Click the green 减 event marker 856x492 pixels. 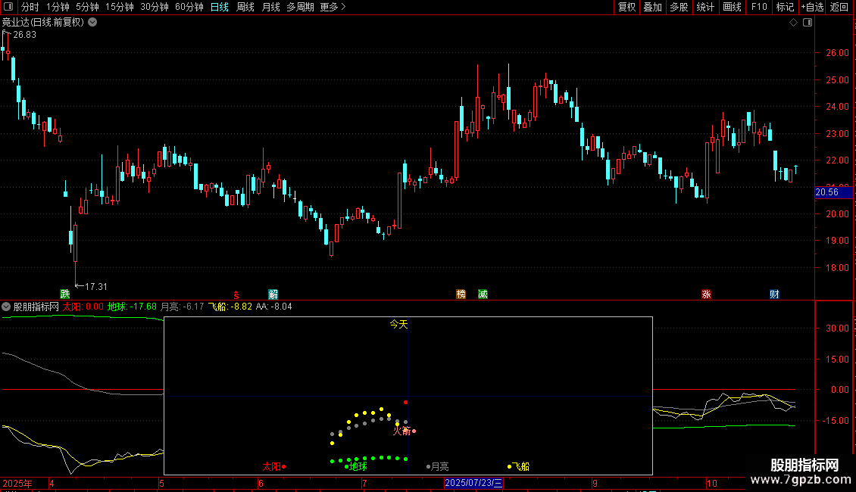tap(483, 294)
